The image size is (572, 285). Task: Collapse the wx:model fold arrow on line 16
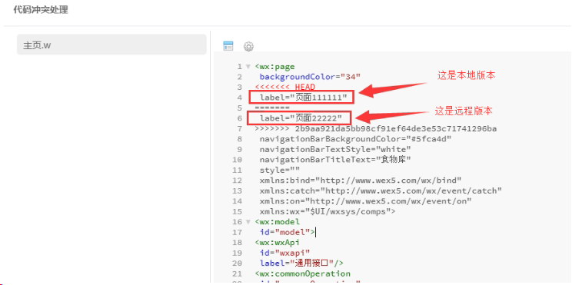248,222
